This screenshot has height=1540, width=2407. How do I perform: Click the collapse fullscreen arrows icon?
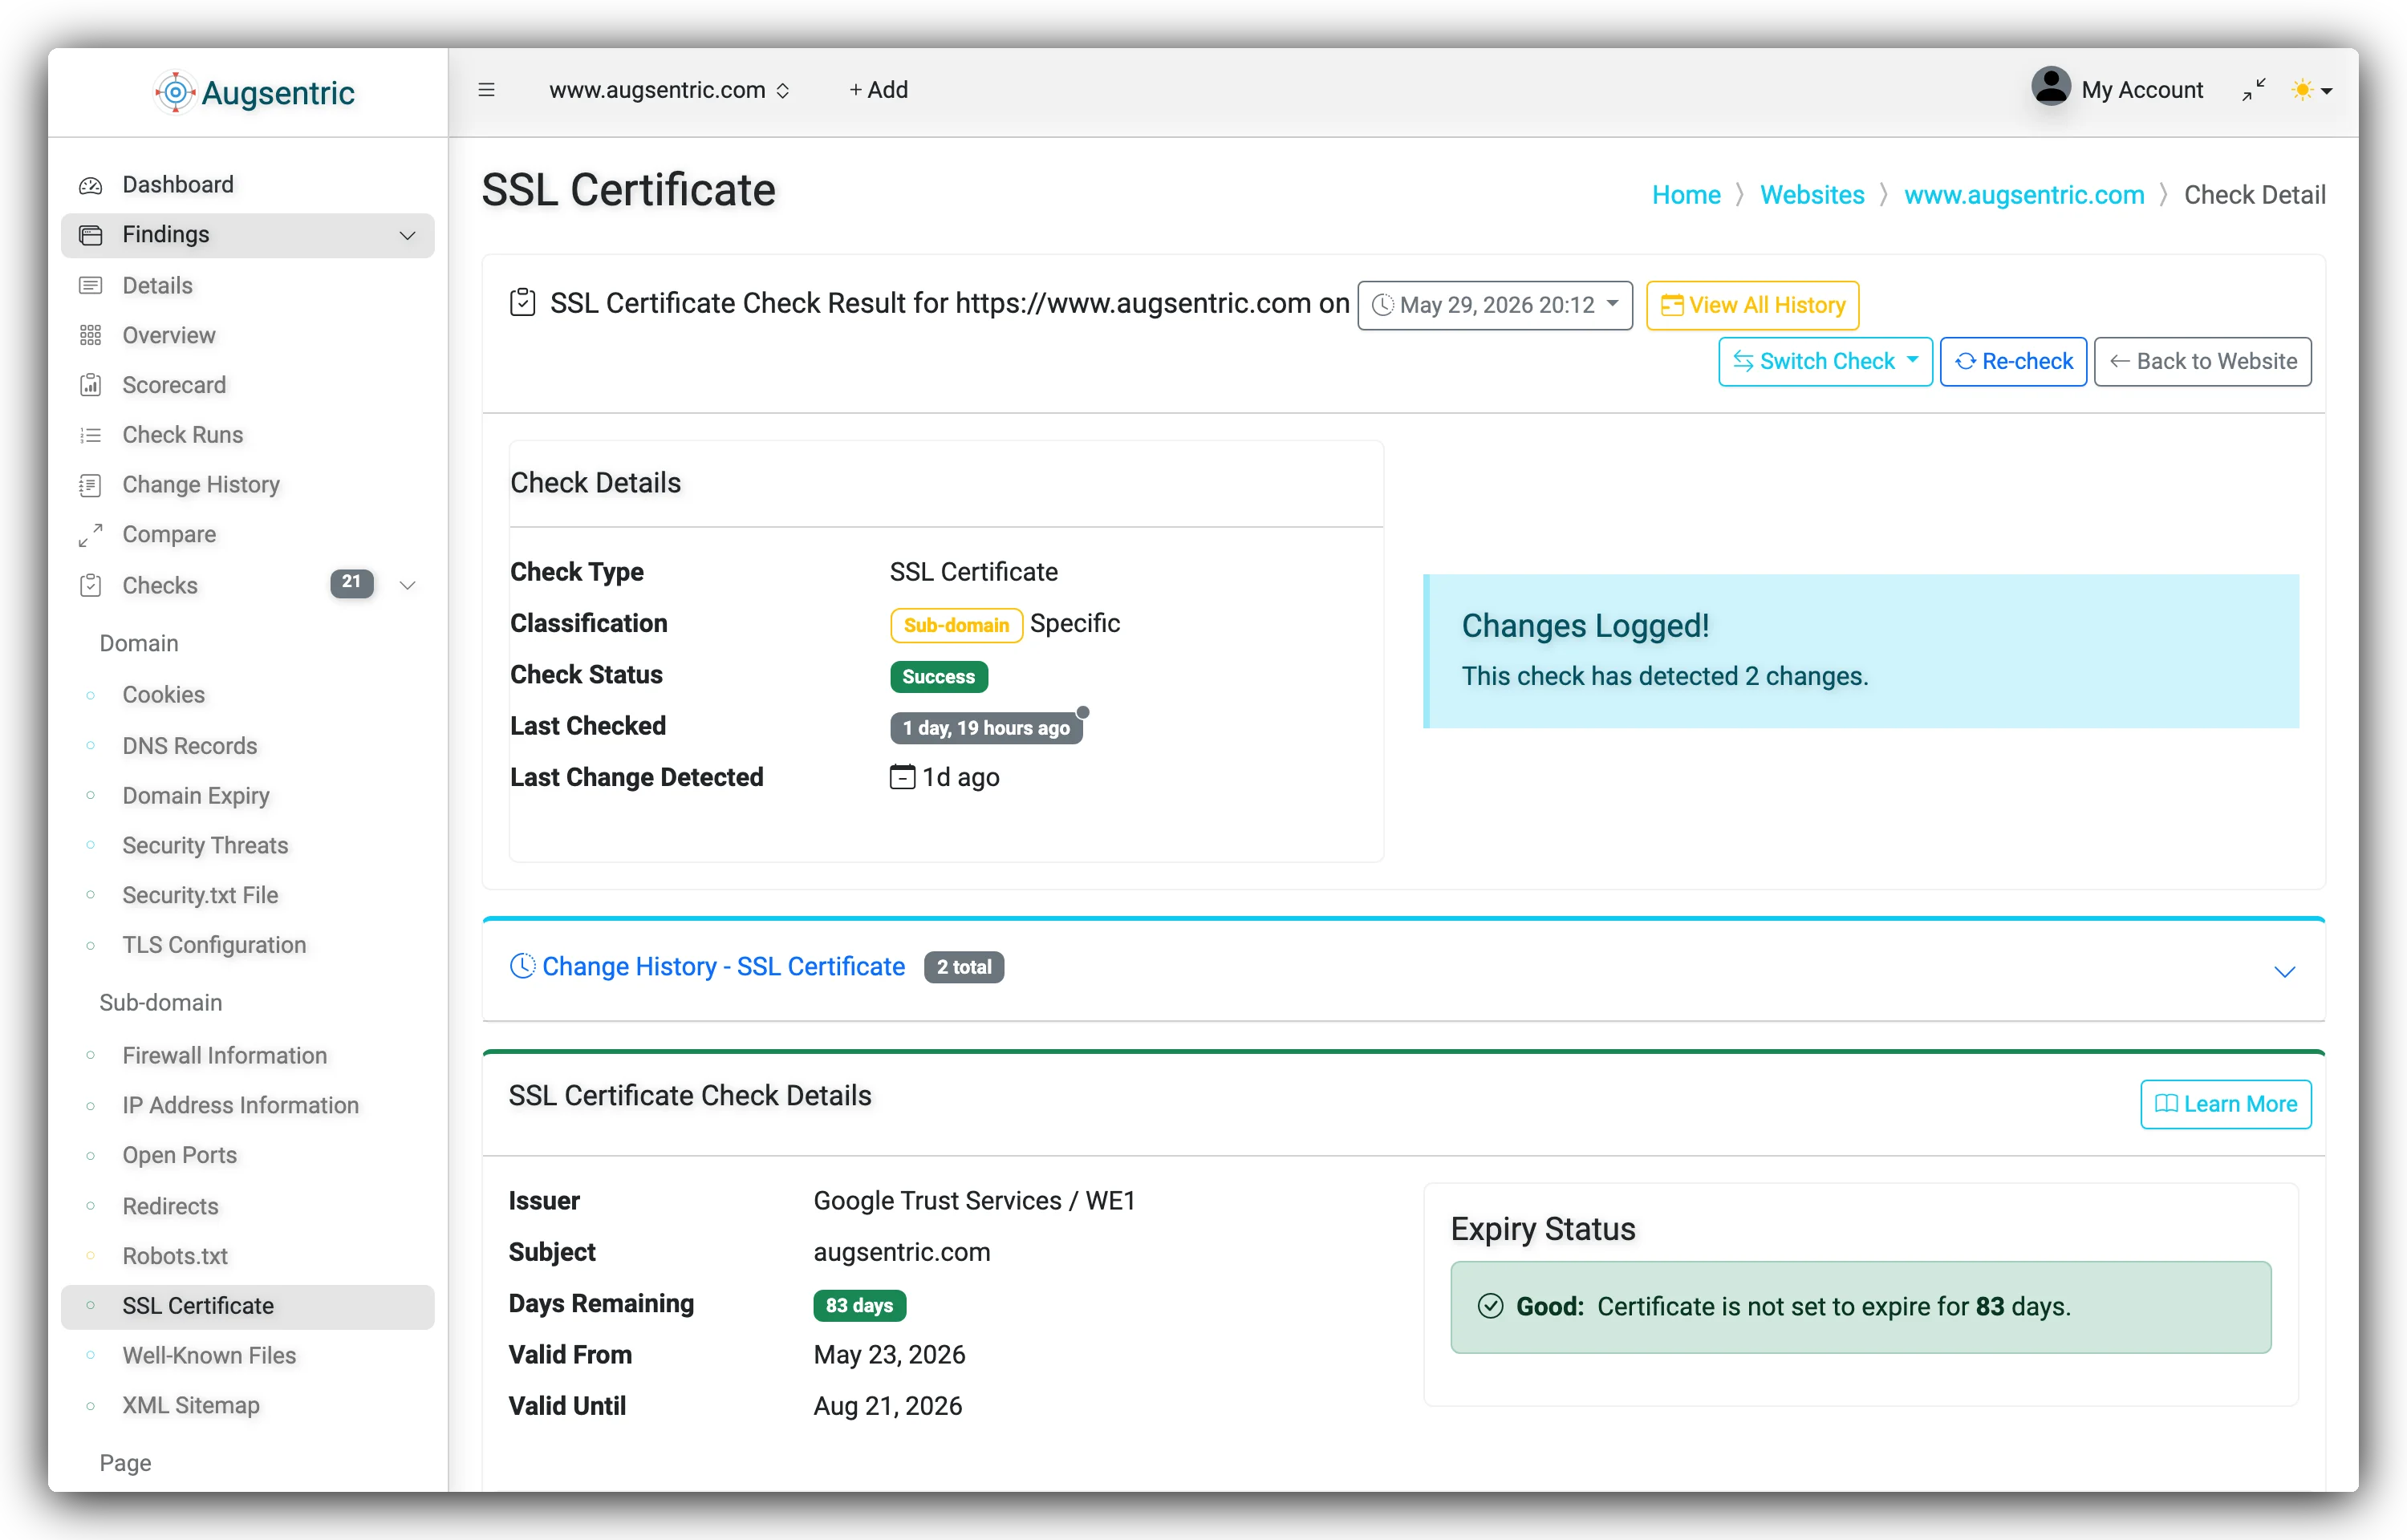pos(2254,90)
